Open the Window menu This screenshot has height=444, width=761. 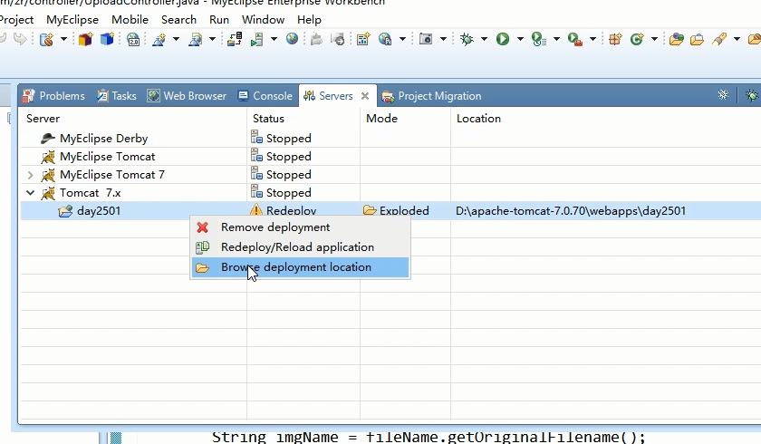263,20
